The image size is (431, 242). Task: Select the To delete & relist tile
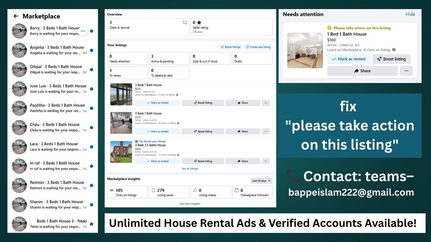[169, 73]
